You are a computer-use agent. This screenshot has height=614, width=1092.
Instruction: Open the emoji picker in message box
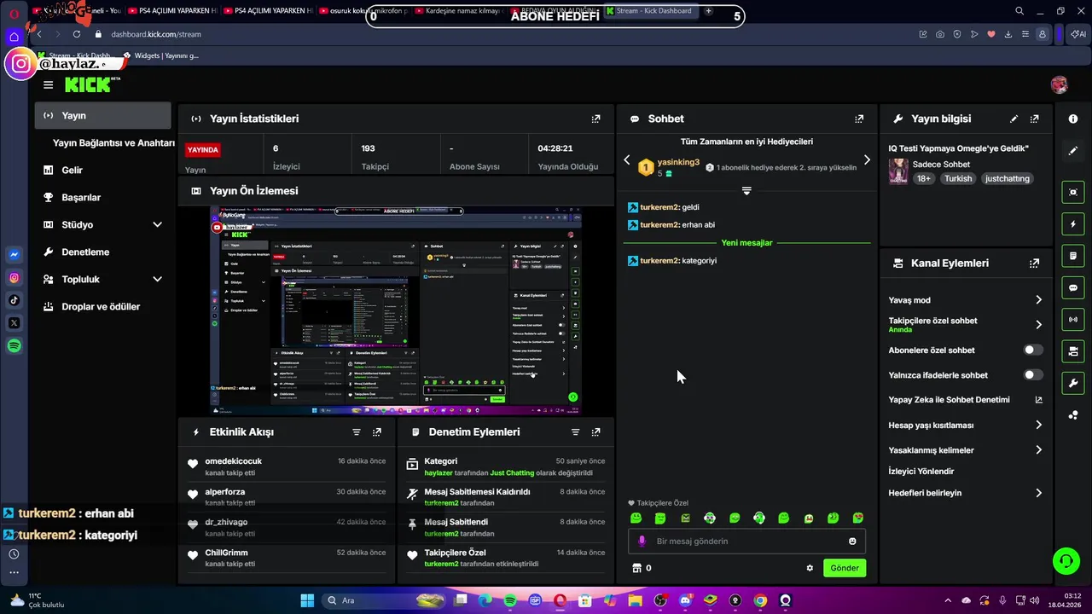coord(852,542)
